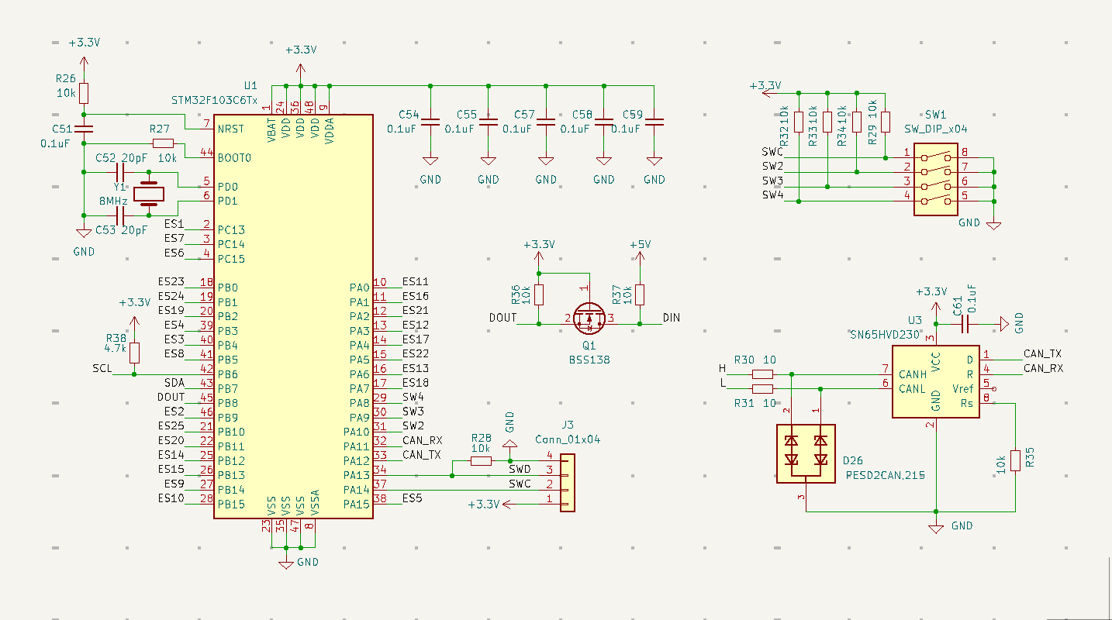
Task: Select resistor R30 on the H line
Action: [762, 374]
